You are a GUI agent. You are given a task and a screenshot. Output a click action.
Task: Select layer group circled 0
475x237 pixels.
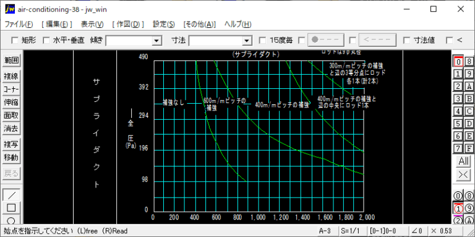pyautogui.click(x=458, y=196)
